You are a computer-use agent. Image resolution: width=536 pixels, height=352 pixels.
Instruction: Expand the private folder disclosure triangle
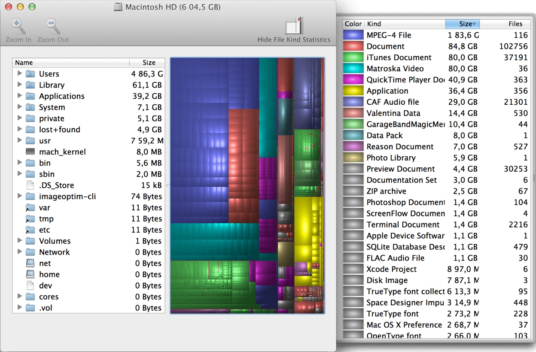(19, 118)
